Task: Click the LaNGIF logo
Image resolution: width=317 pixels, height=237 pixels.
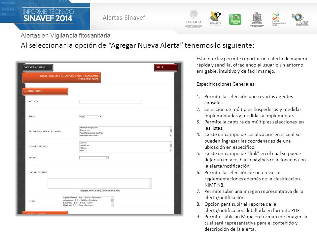Action: coord(300,19)
